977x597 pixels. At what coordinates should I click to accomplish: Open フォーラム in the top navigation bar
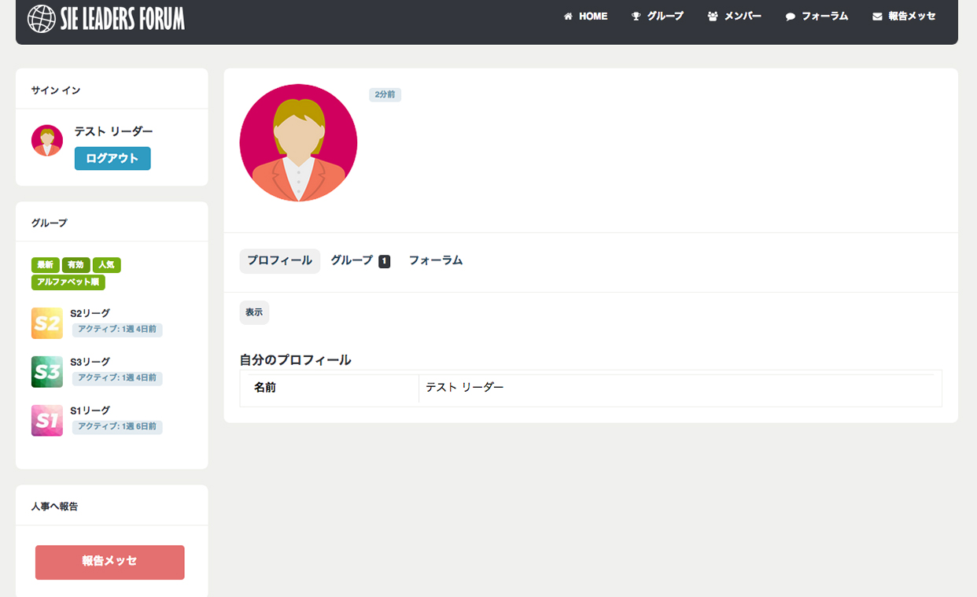(x=817, y=17)
